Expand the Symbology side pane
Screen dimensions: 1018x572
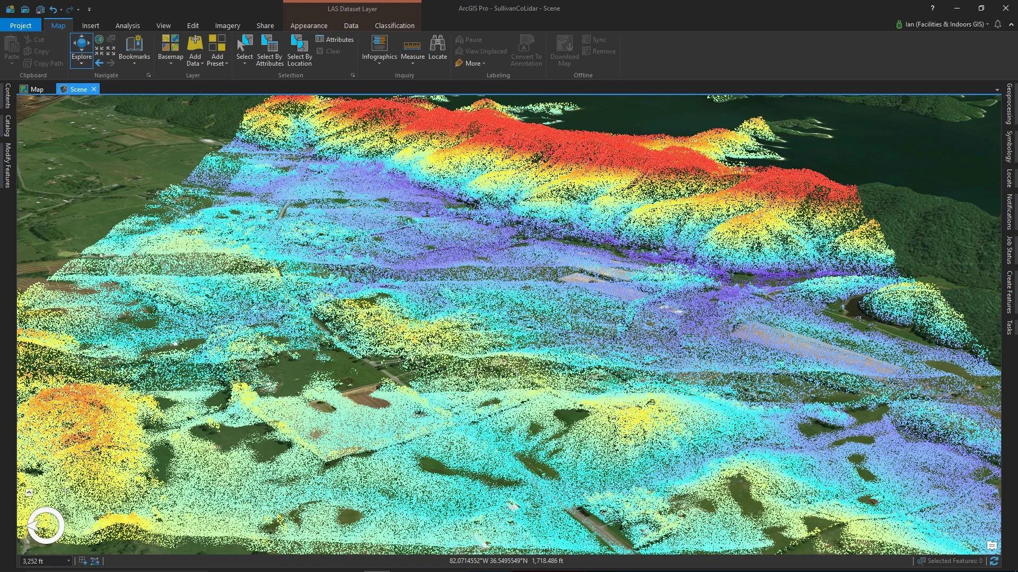(1009, 147)
